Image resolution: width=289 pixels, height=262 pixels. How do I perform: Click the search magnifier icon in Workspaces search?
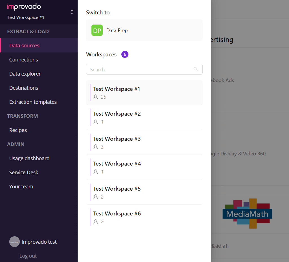pyautogui.click(x=196, y=69)
